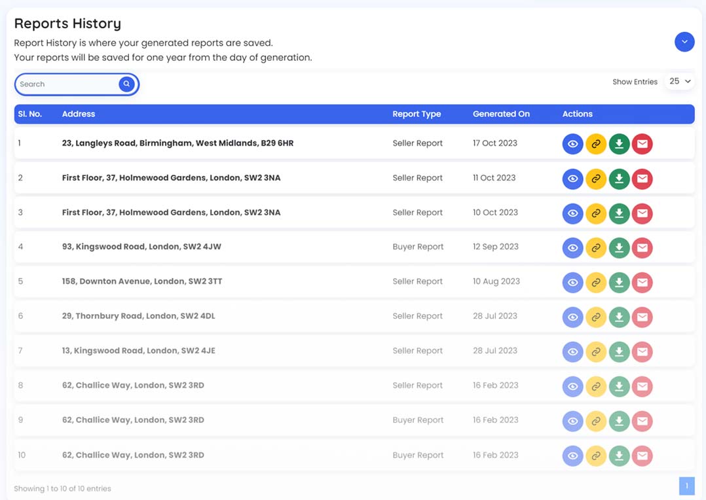This screenshot has height=500, width=706.
Task: Open 62 Challice Way address in row 8
Action: coord(133,385)
